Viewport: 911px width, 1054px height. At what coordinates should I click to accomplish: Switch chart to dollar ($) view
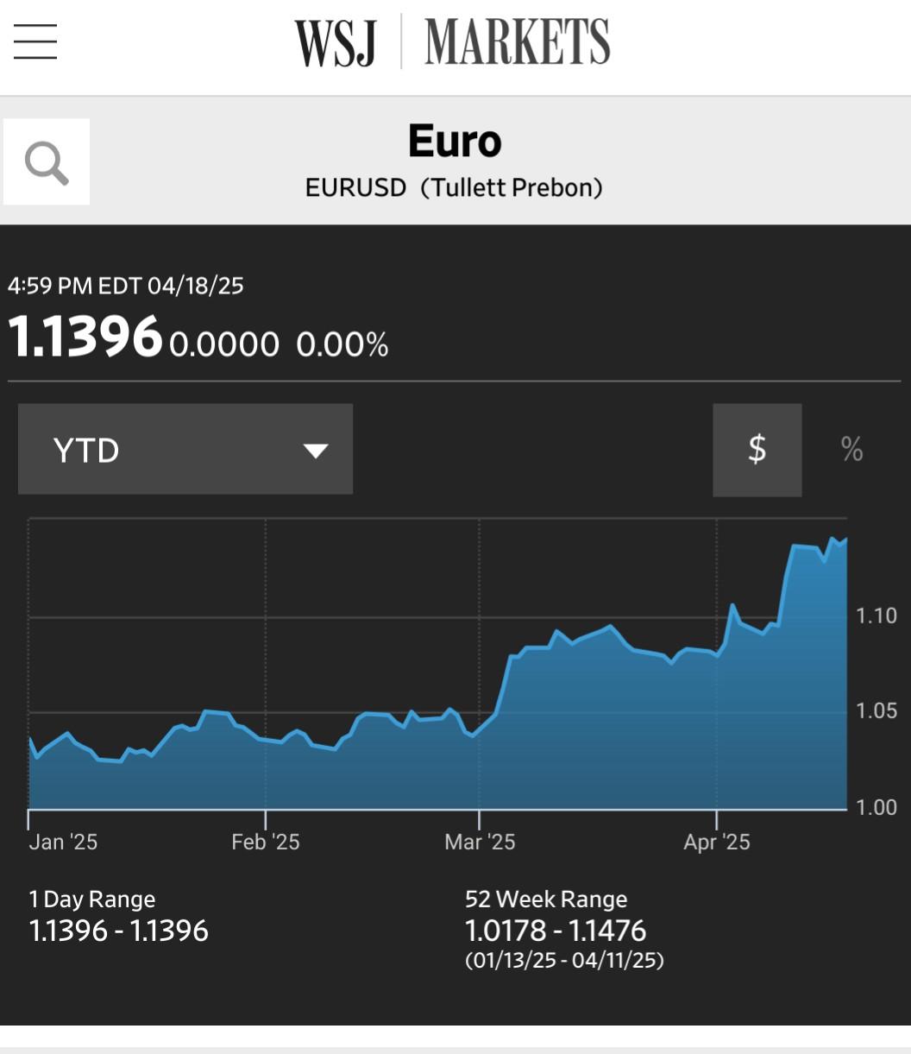757,450
